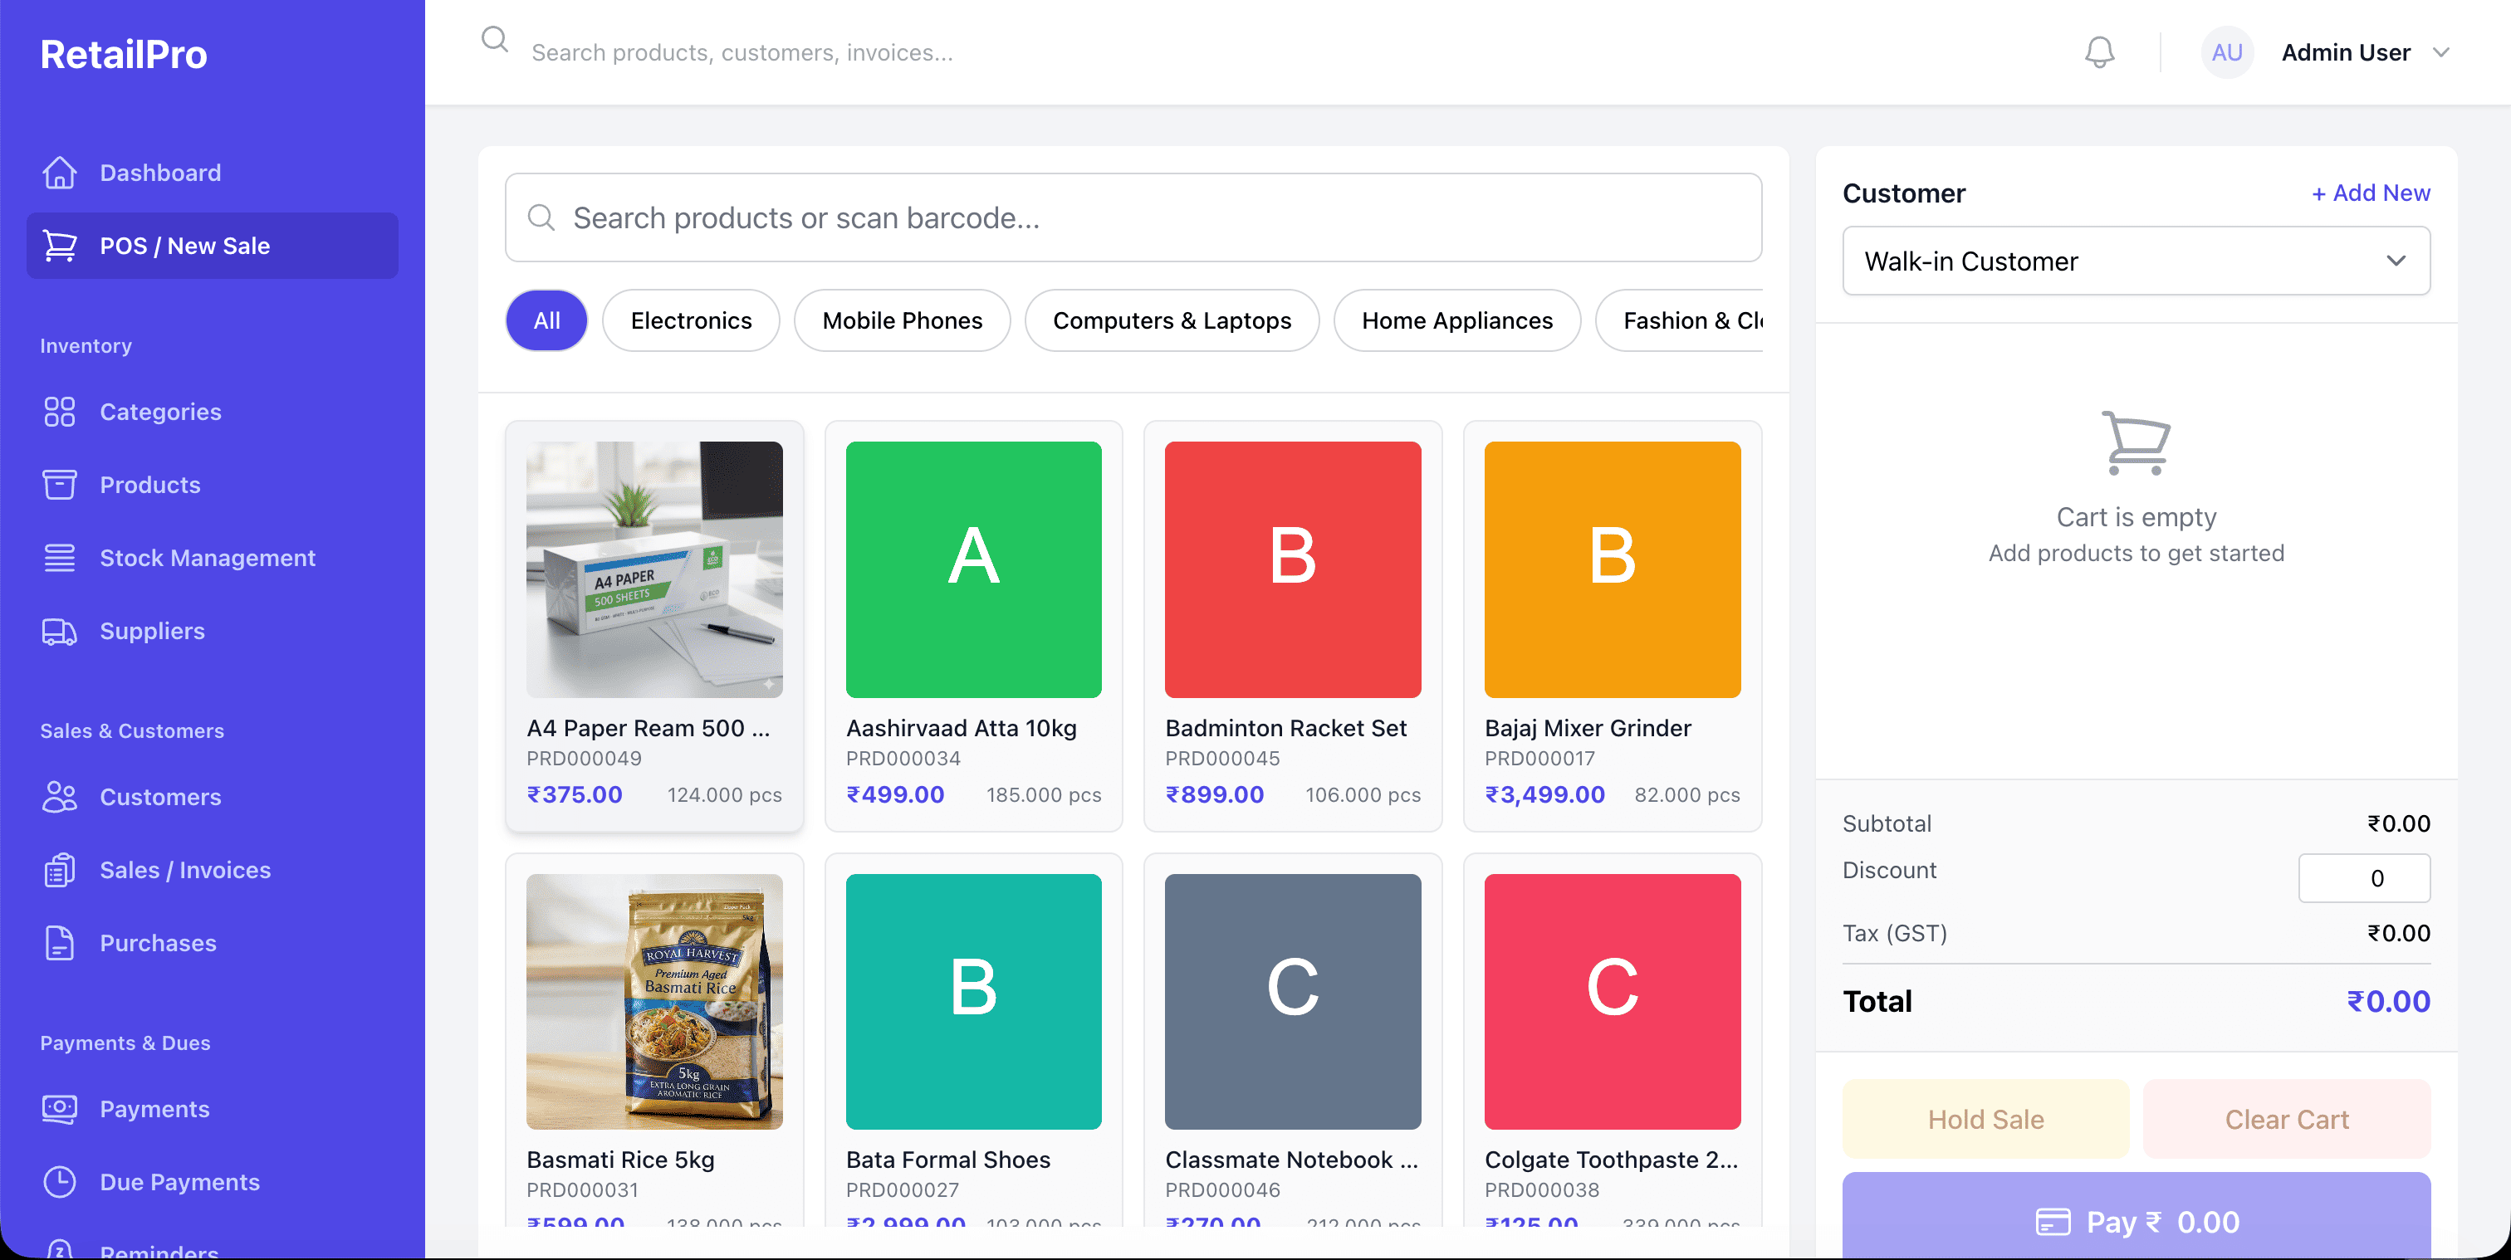Select the Mobile Phones category chip
The height and width of the screenshot is (1260, 2511).
tap(902, 320)
